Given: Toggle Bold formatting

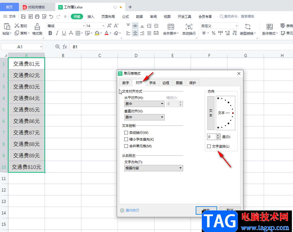Looking at the screenshot, I should click(50, 33).
